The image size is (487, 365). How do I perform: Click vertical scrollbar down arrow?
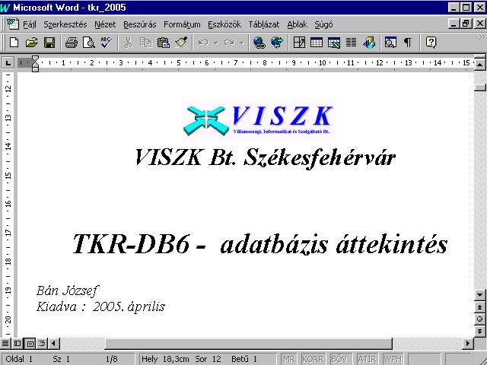(480, 295)
